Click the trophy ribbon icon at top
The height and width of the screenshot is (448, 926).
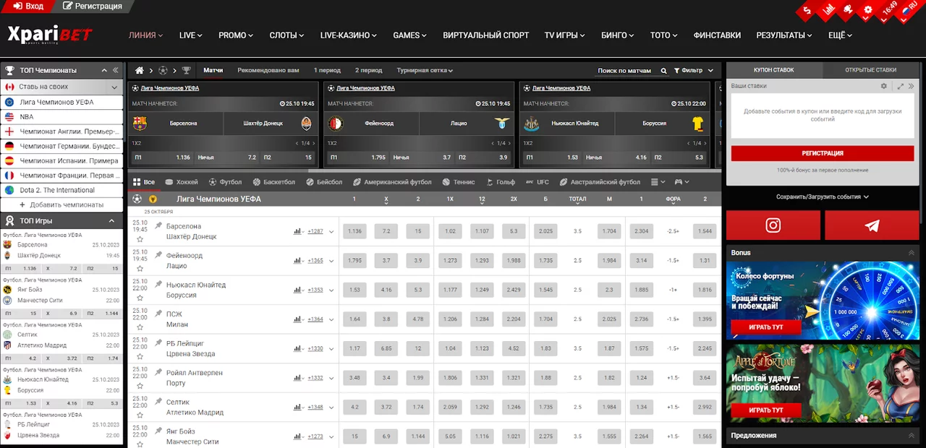tap(849, 9)
